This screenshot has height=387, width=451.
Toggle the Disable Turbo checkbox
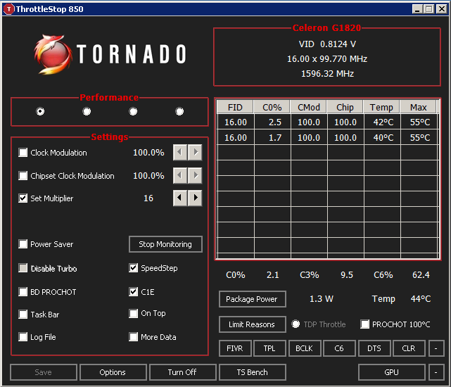23,268
